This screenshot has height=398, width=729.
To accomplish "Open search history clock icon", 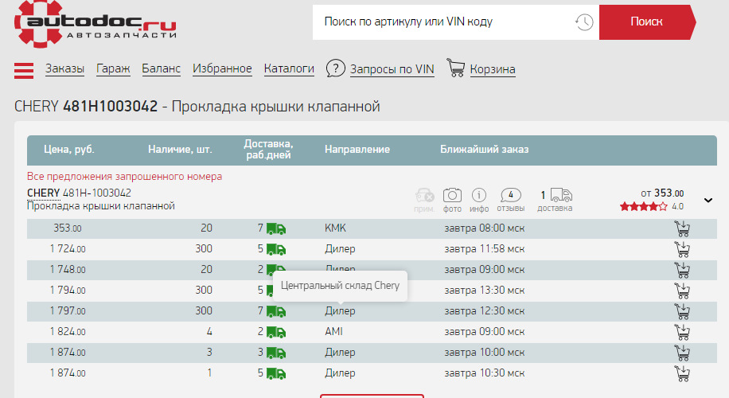I will coord(584,21).
